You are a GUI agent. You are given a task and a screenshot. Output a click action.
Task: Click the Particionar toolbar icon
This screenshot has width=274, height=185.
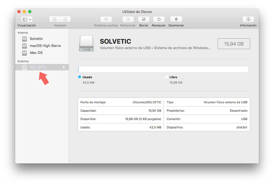[x=128, y=19]
